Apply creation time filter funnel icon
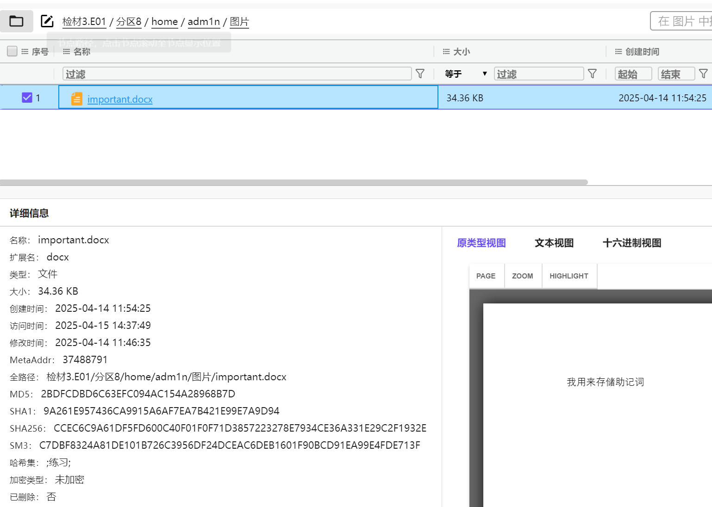 [x=703, y=74]
